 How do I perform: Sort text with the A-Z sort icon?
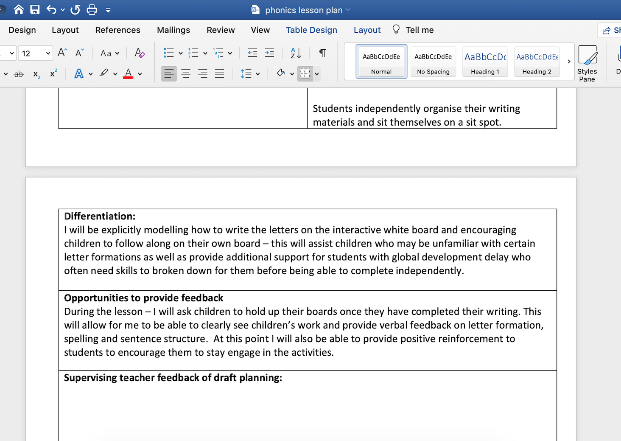296,53
